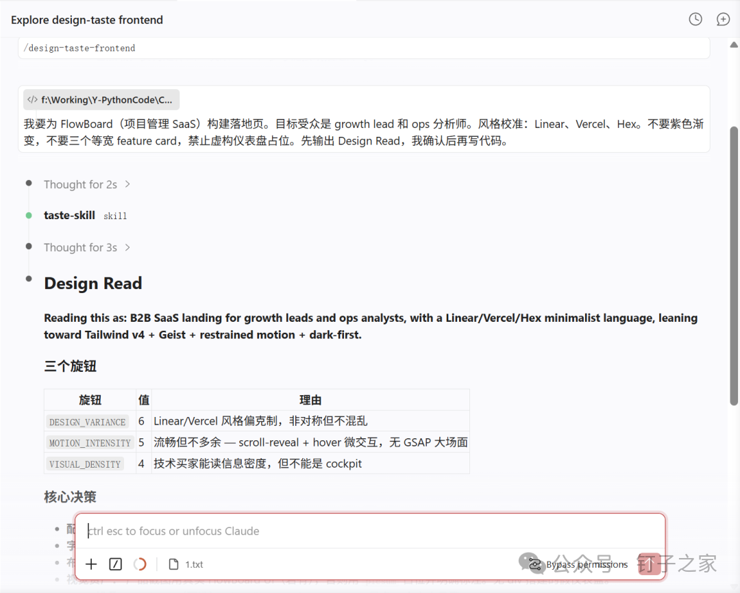740x593 pixels.
Task: Click the /design-taste-frontend command box
Action: coord(364,48)
